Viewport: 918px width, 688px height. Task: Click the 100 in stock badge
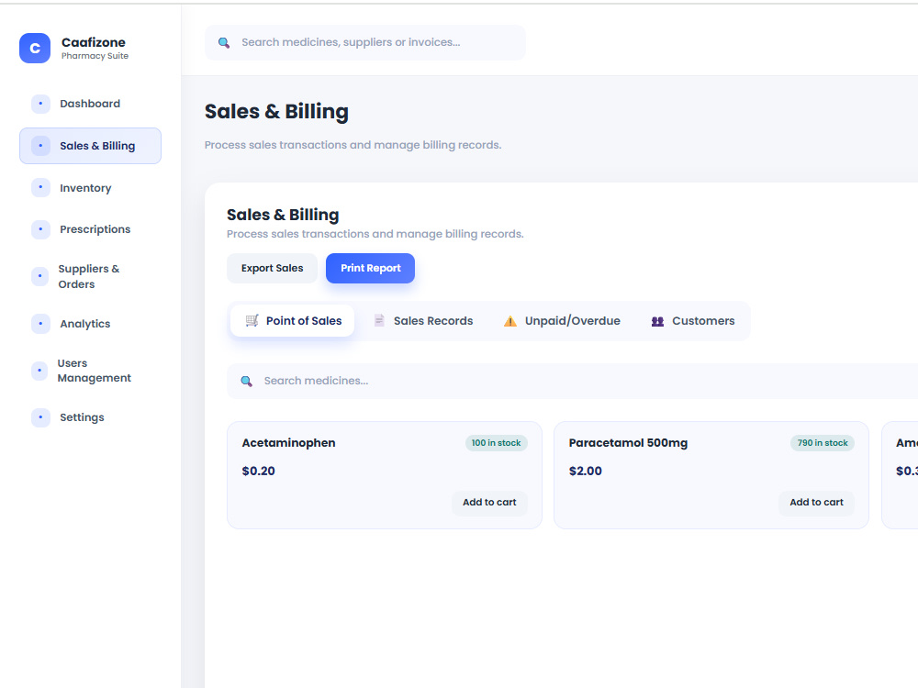(x=497, y=443)
